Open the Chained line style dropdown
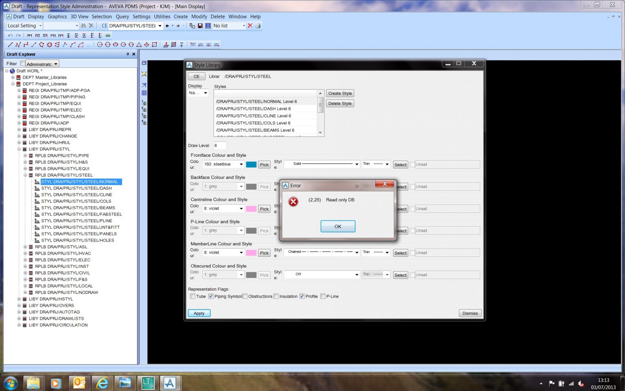This screenshot has height=391, width=625. point(357,253)
